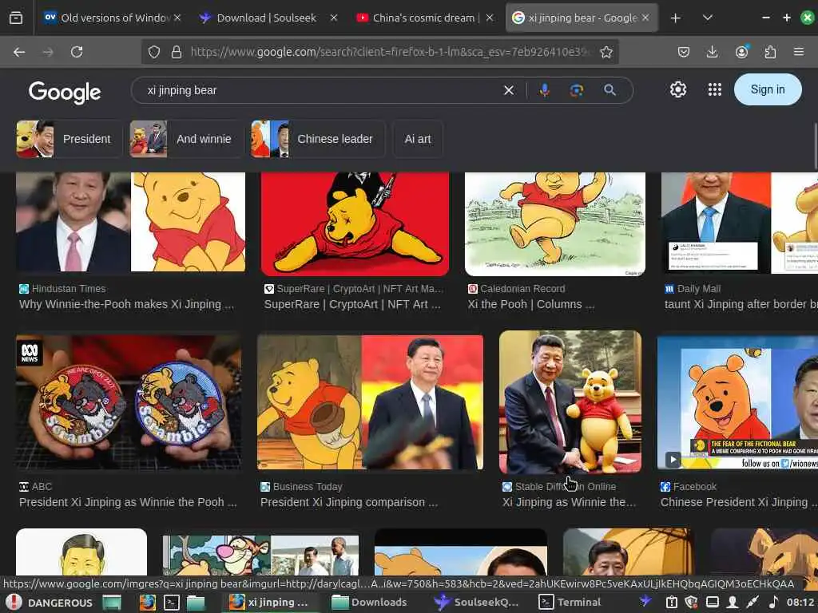Go back to the previous page
This screenshot has width=818, height=613.
coord(19,52)
